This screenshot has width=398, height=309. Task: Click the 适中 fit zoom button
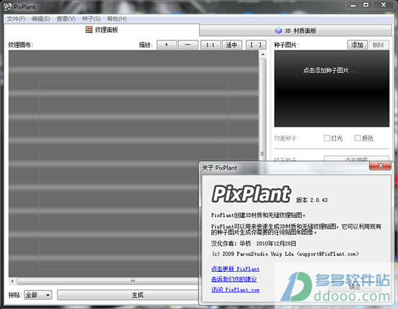[x=232, y=45]
